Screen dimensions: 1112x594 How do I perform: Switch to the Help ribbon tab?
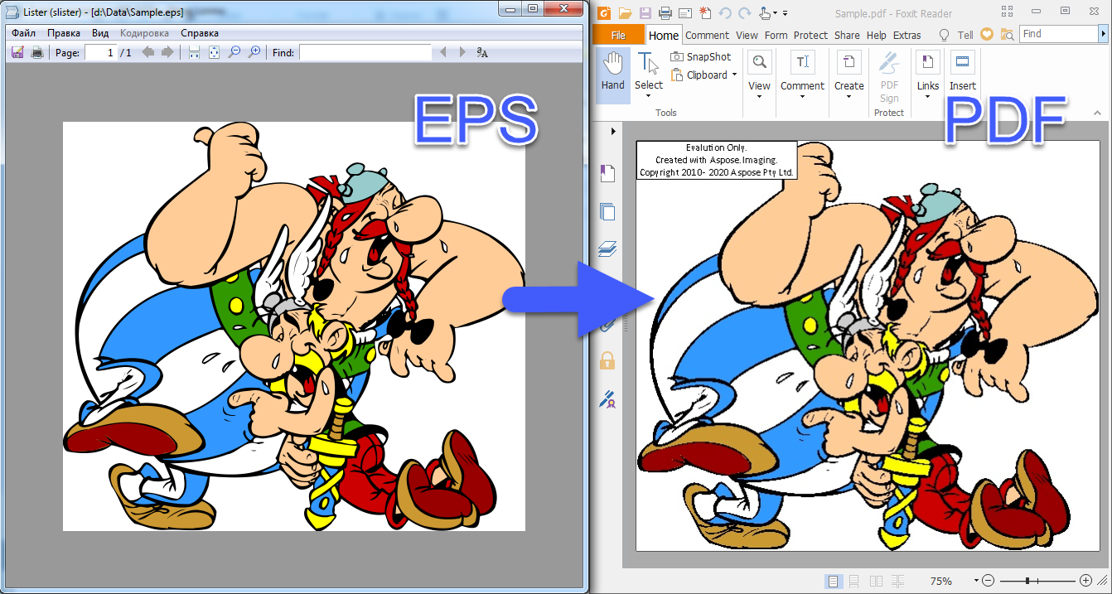(876, 35)
